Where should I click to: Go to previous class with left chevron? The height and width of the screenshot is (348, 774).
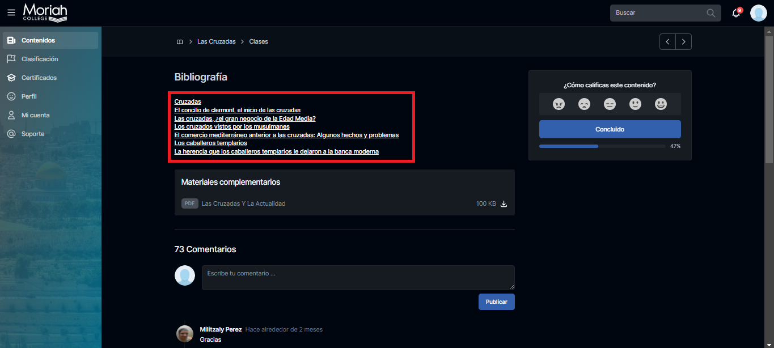pos(667,42)
